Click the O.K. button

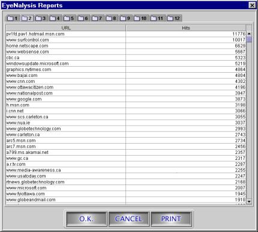86,219
